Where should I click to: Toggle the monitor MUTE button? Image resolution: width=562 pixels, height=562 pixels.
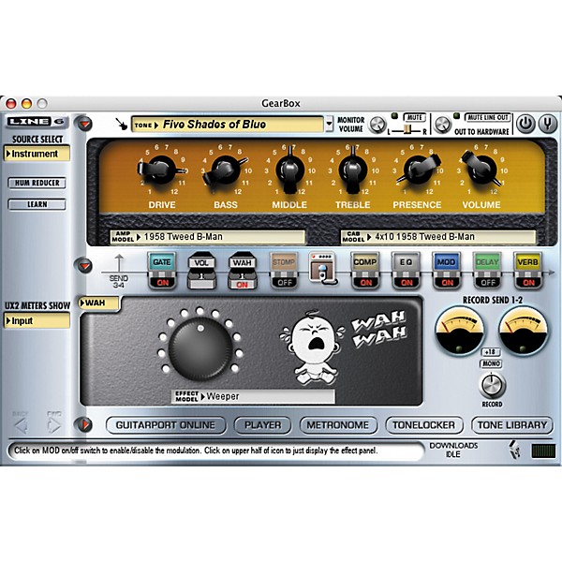pos(415,117)
